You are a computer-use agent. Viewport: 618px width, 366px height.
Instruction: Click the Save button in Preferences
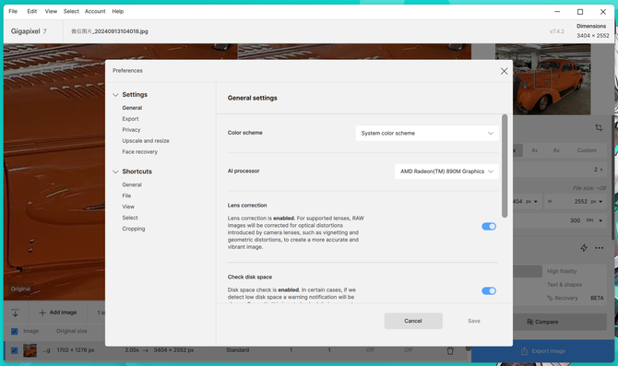coord(474,321)
